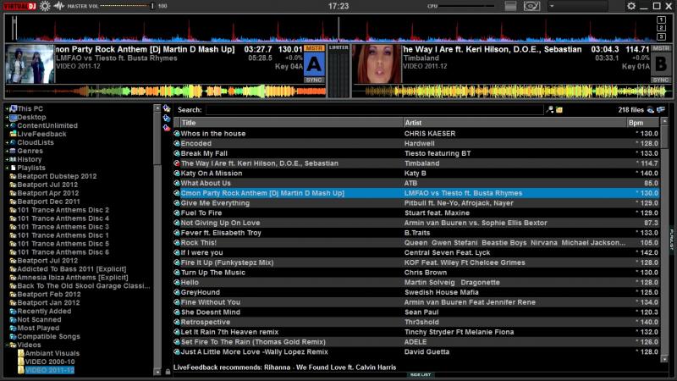The width and height of the screenshot is (677, 381).
Task: Click the add virtual folder blue icon
Action: click(x=167, y=118)
